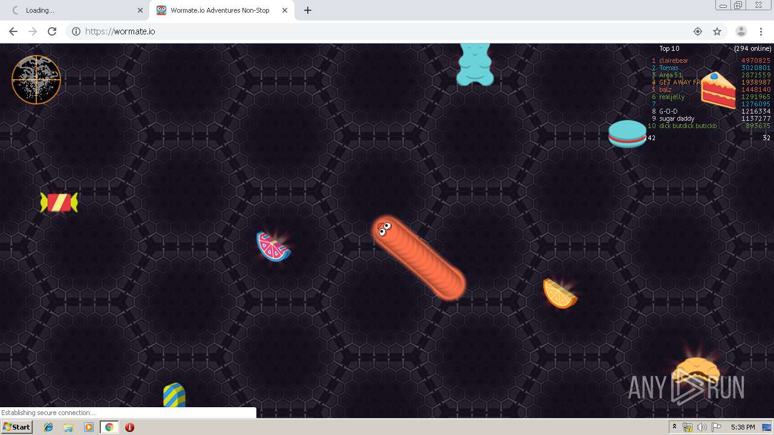The width and height of the screenshot is (774, 435).
Task: Click the watermelon slice candy
Action: tap(273, 246)
